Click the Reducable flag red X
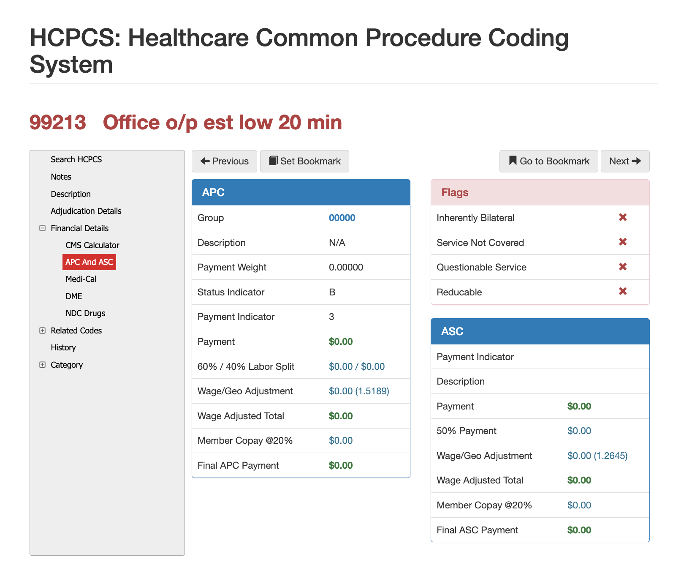This screenshot has height=568, width=684. 622,292
